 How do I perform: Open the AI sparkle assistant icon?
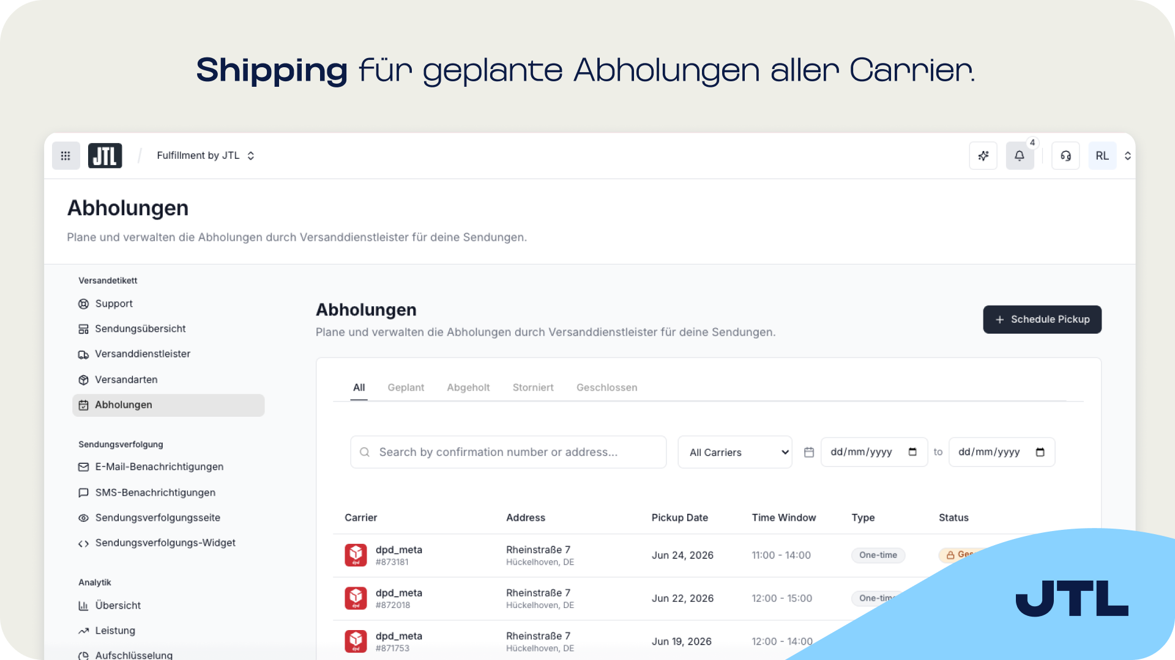[x=983, y=156]
